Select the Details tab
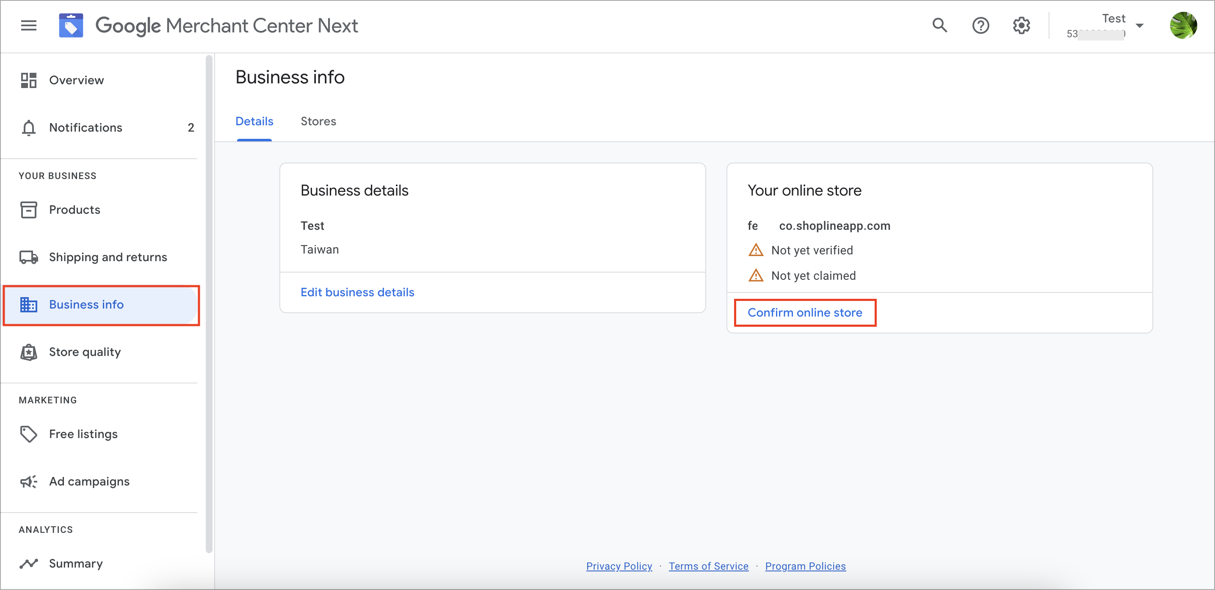Image resolution: width=1215 pixels, height=590 pixels. pos(254,121)
